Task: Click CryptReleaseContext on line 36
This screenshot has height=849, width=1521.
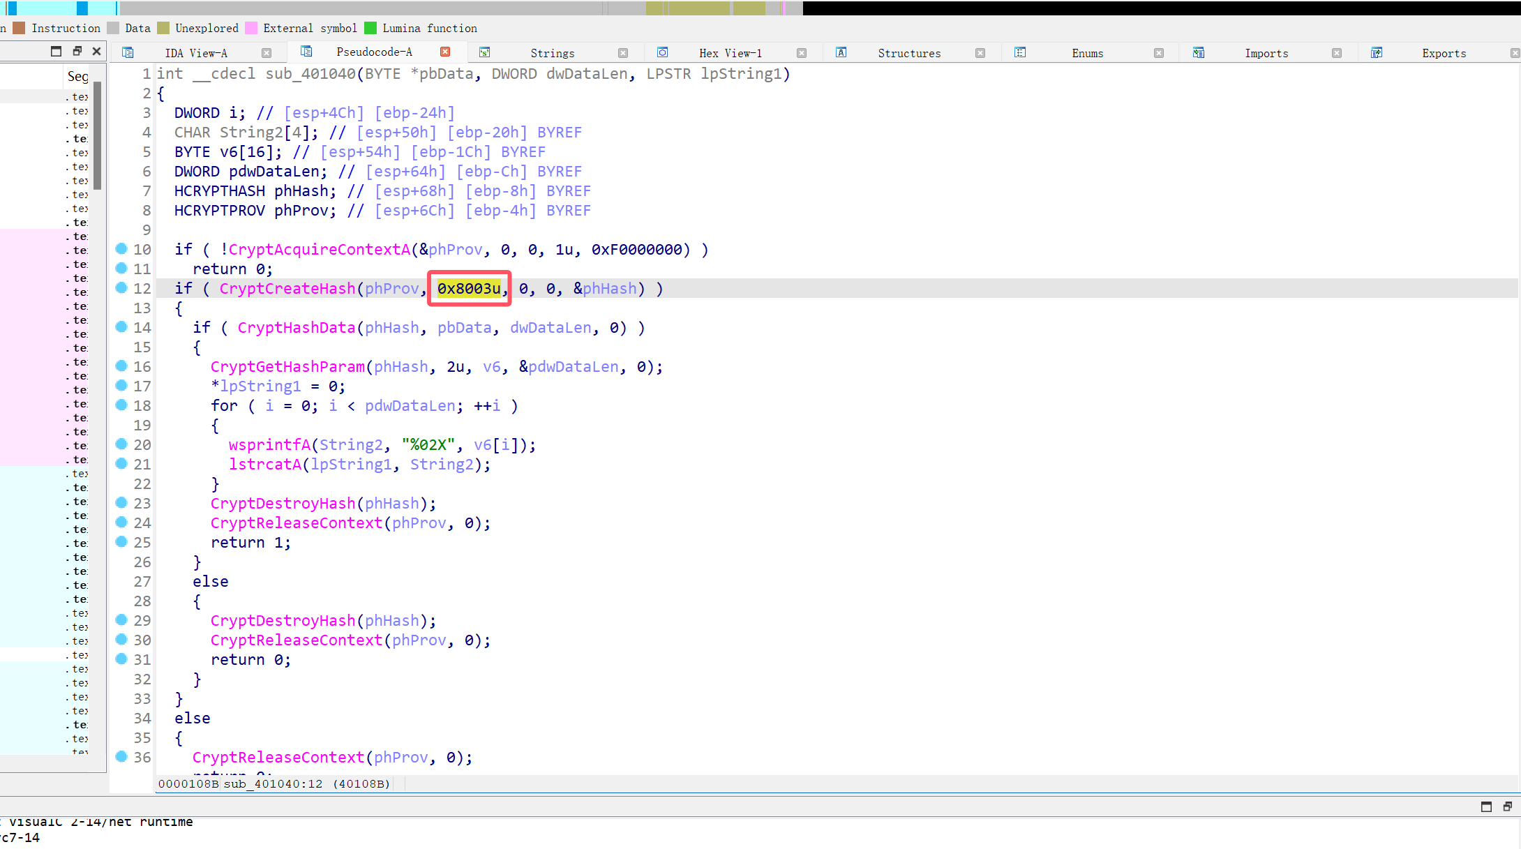Action: click(278, 757)
